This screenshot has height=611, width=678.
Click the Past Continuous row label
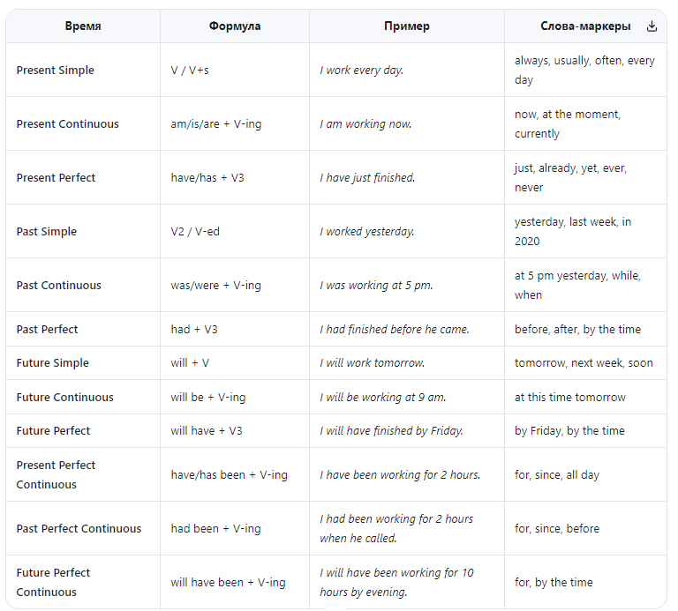coord(59,285)
